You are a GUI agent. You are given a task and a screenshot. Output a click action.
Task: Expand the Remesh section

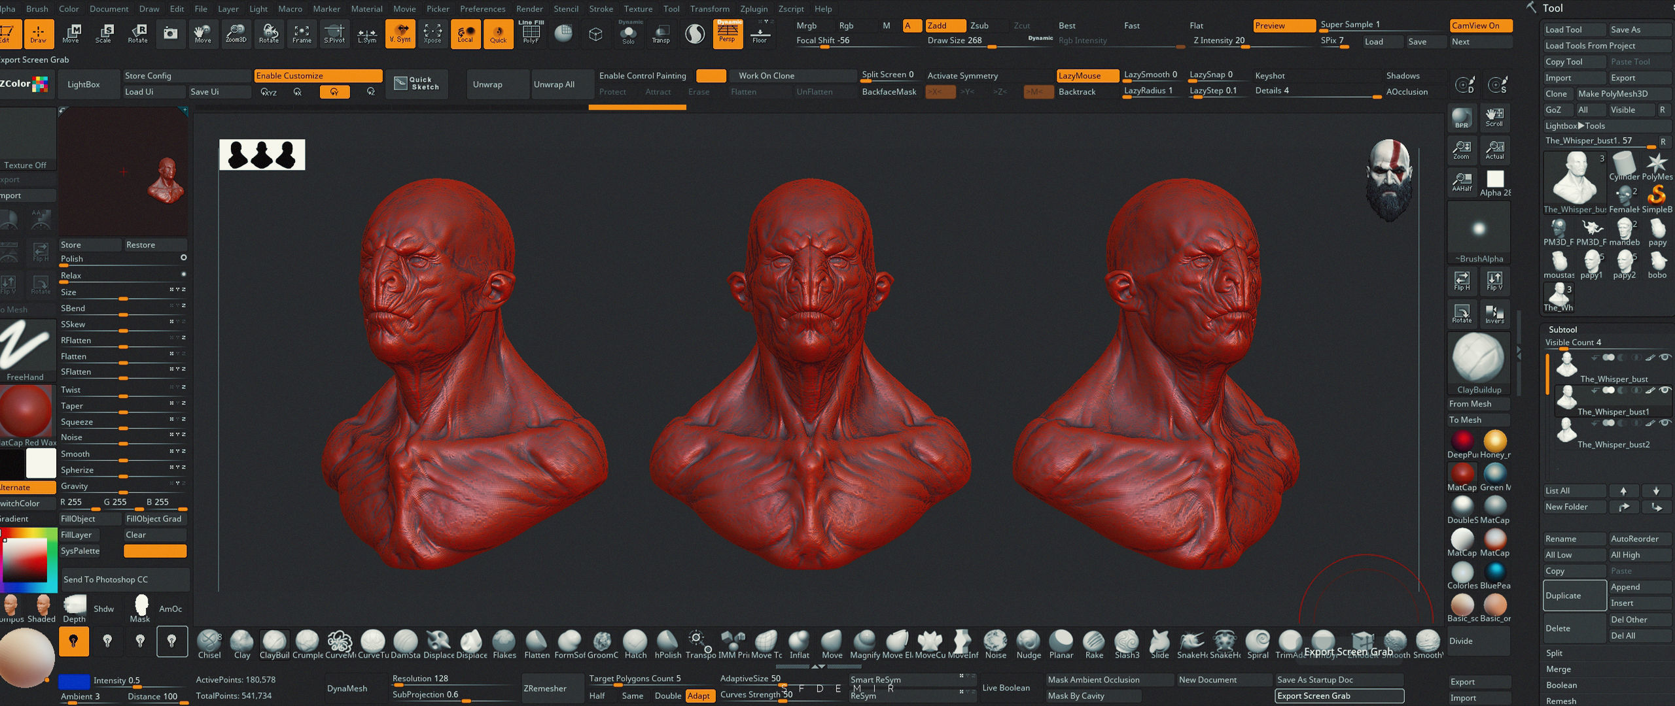point(1560,701)
